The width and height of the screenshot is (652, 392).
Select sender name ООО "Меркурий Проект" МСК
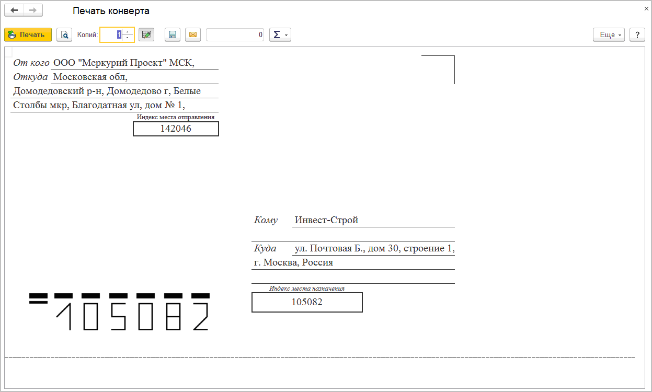click(124, 63)
